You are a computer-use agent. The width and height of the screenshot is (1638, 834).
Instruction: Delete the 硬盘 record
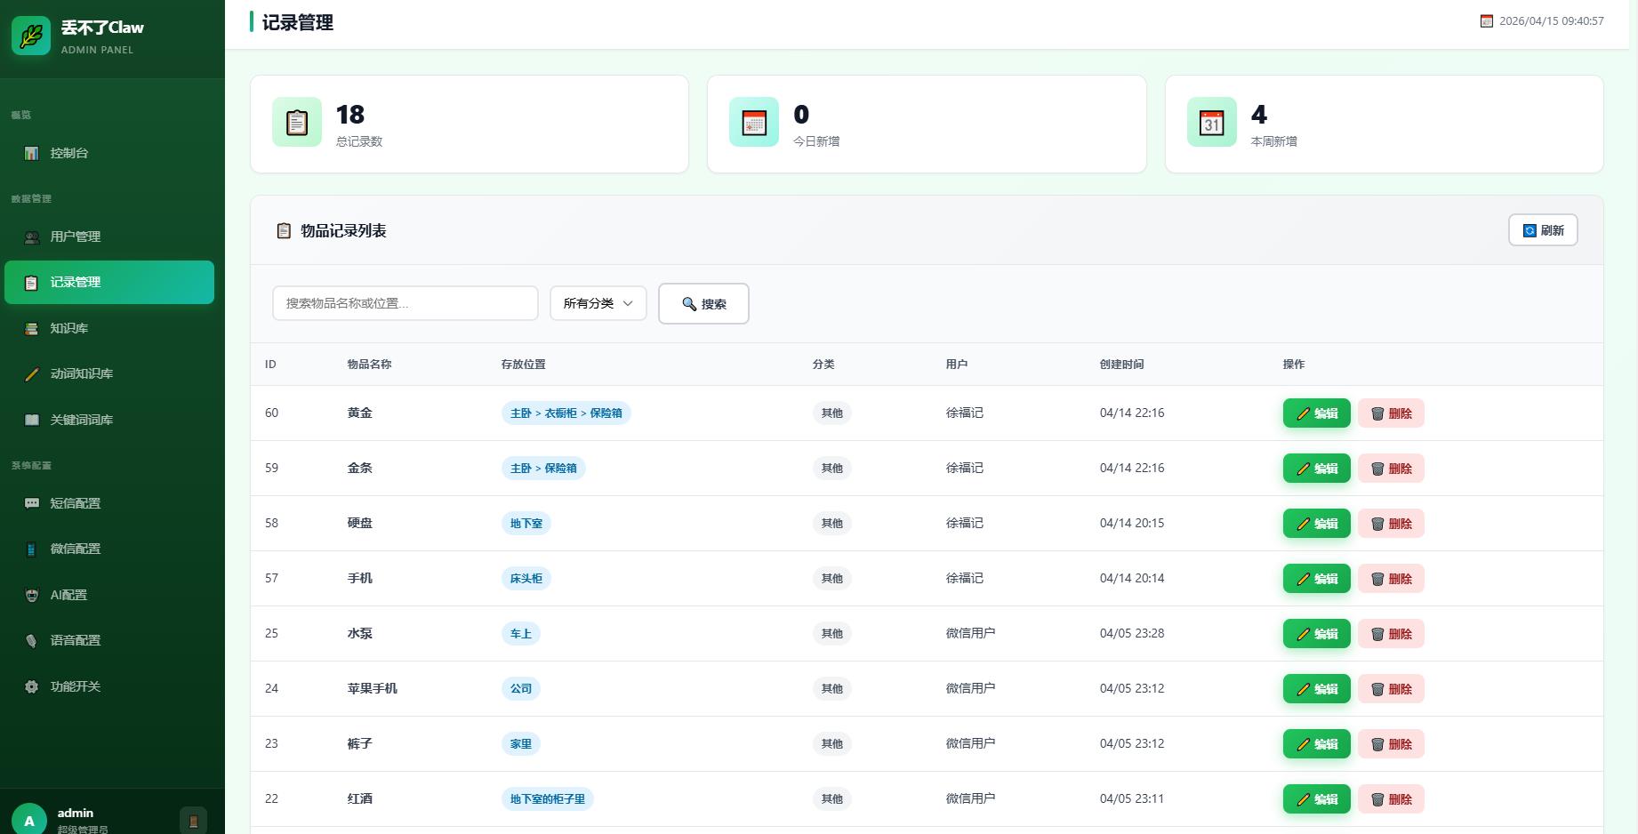point(1391,524)
